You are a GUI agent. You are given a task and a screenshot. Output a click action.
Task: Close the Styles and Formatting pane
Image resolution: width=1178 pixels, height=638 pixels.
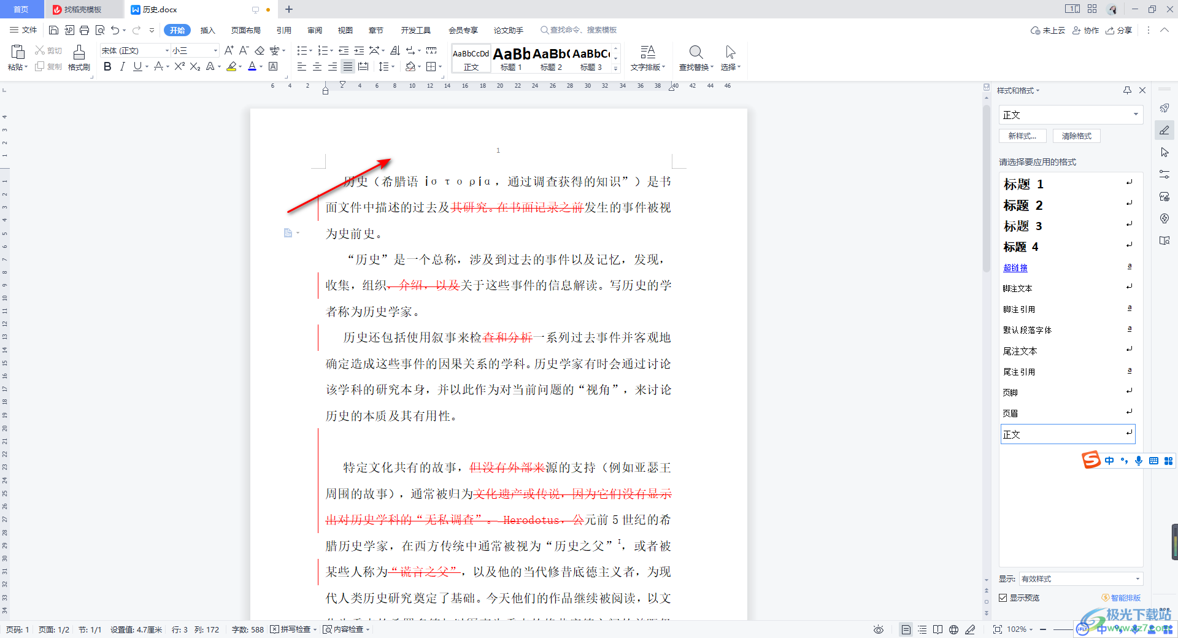(x=1142, y=90)
